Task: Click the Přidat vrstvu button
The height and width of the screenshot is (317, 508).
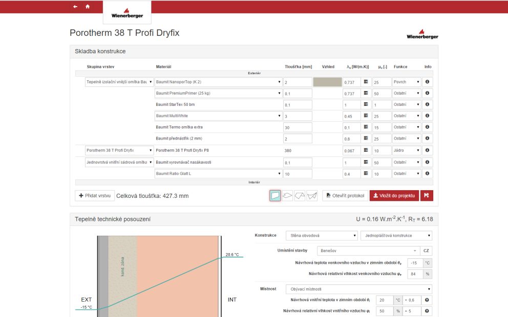Action: 94,195
